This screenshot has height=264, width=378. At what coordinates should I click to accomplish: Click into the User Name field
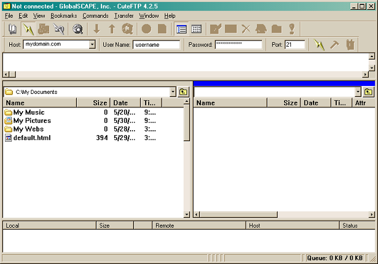tap(156, 45)
